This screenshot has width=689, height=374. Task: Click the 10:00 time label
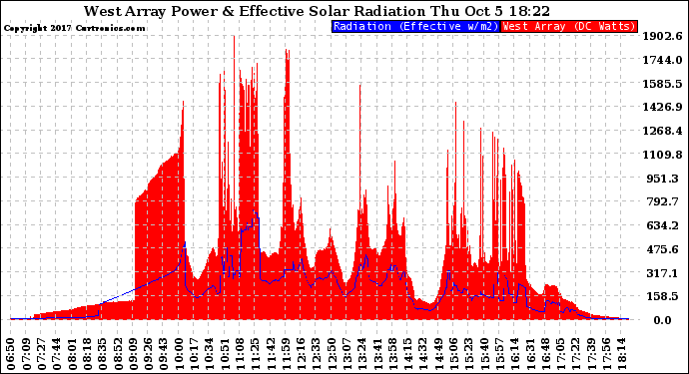coord(180,354)
